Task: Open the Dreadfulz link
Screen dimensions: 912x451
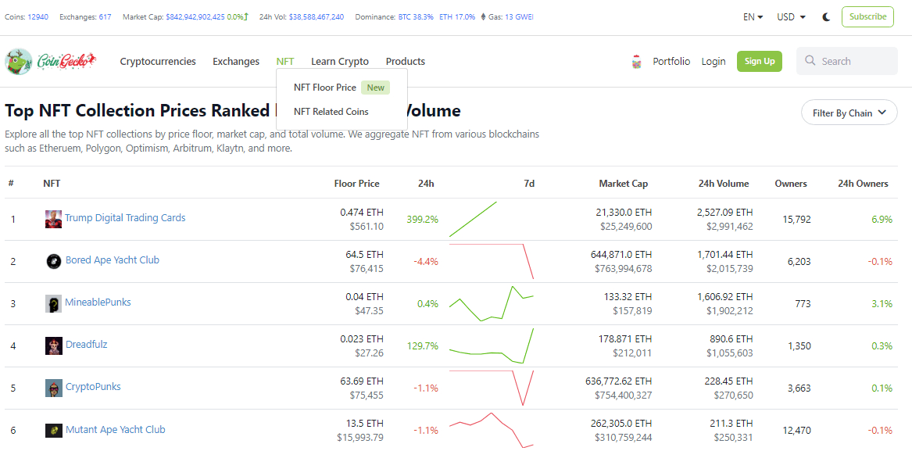Action: pos(86,344)
